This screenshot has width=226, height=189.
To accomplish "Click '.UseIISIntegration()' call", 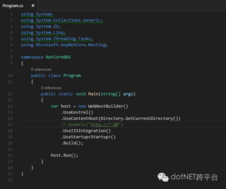I will pos(86,131).
